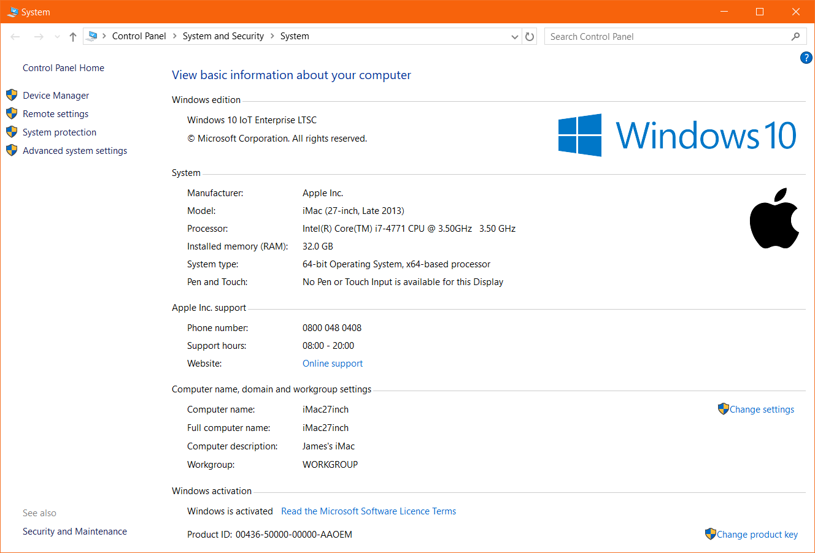Open the Recent locations dropdown arrow
The image size is (815, 553).
click(57, 37)
